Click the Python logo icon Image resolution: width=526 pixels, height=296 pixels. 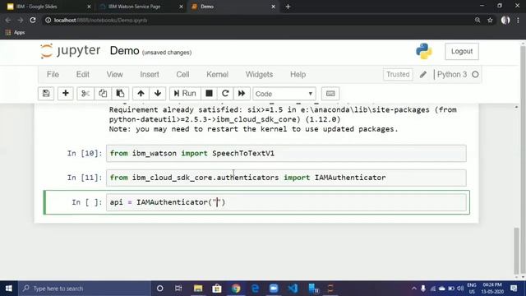(424, 51)
